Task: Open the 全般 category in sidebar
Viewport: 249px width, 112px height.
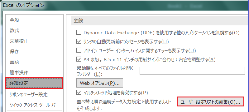Action: coord(34,20)
